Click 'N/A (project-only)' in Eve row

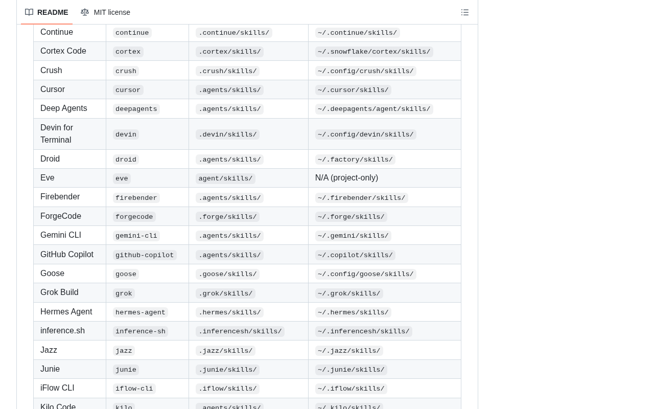tap(346, 178)
